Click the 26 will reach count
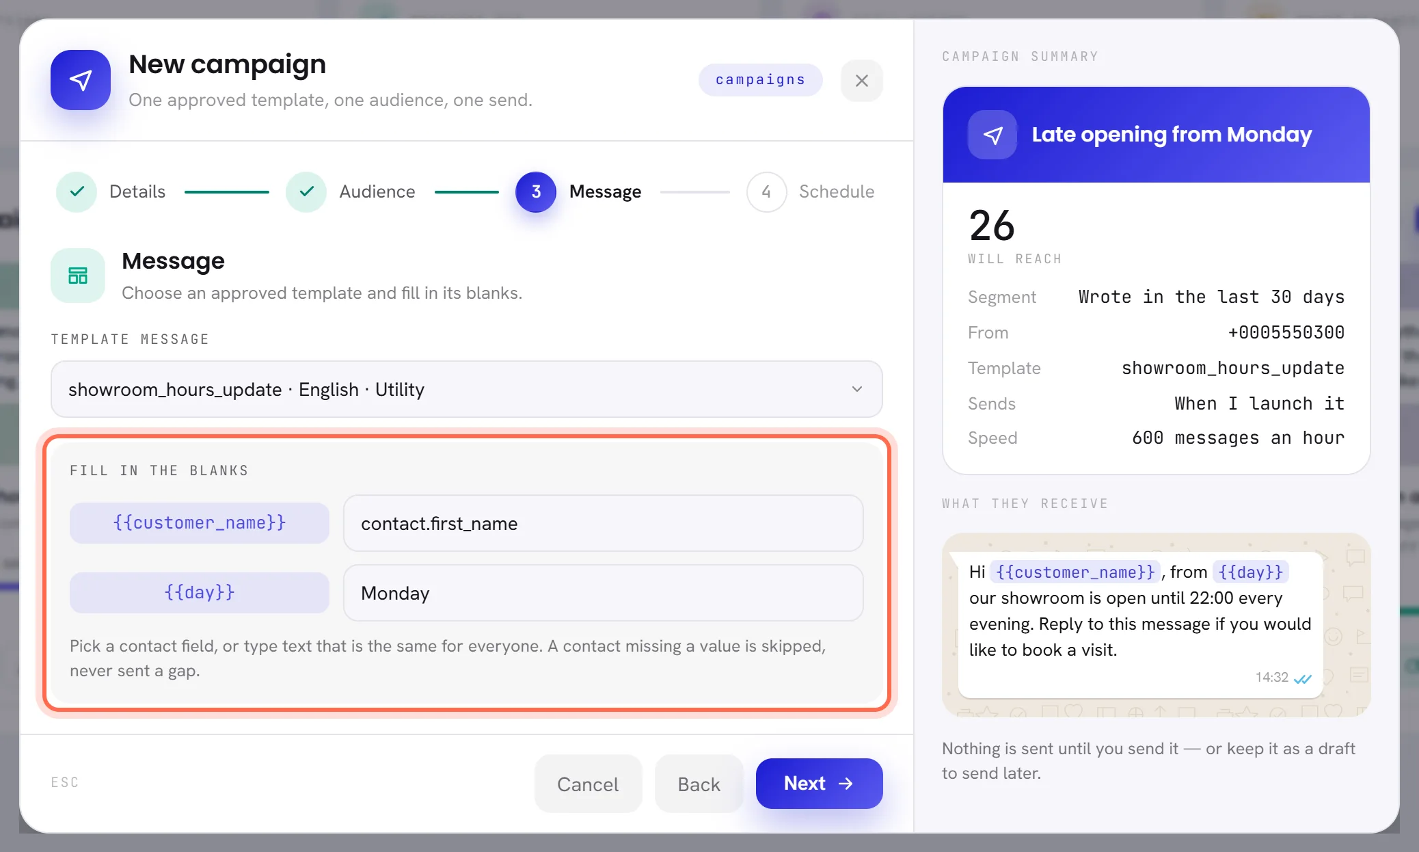The image size is (1419, 852). 992,226
